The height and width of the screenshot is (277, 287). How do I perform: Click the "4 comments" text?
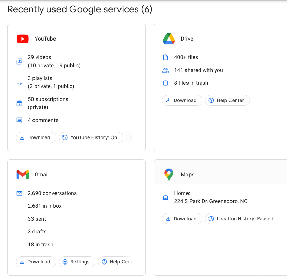(x=43, y=120)
